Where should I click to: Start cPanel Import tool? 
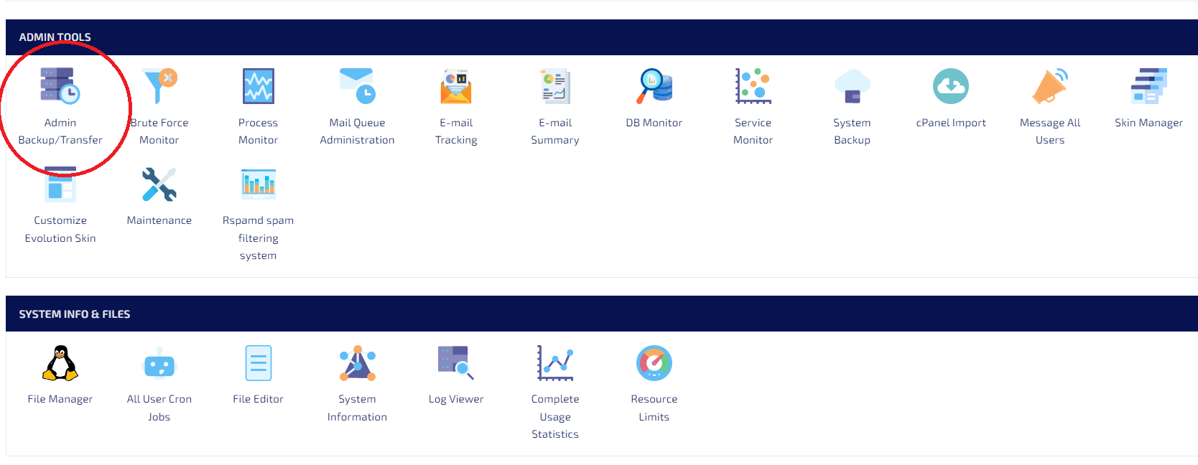pos(951,87)
